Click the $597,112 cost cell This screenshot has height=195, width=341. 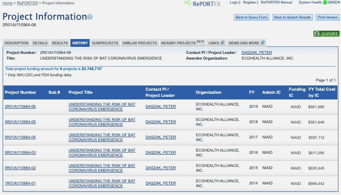[316, 138]
